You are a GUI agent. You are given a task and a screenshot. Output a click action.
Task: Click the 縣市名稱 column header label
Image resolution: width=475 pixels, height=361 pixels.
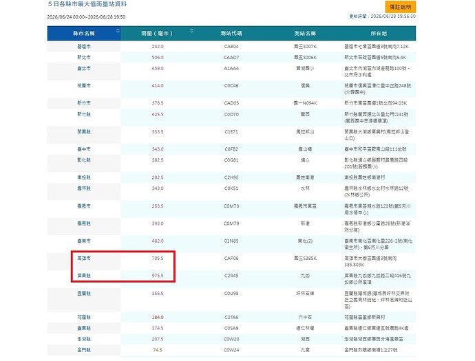click(x=83, y=33)
